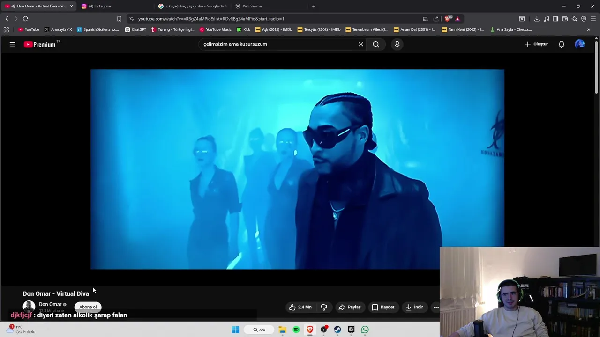
Task: Click the browser address bar URL
Action: (211, 19)
